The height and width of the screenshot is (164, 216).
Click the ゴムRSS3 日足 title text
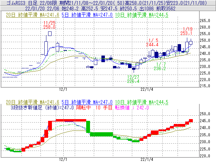tap(22, 3)
